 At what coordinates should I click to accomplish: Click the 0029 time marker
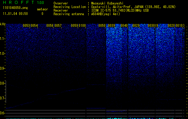[x=136, y=26]
